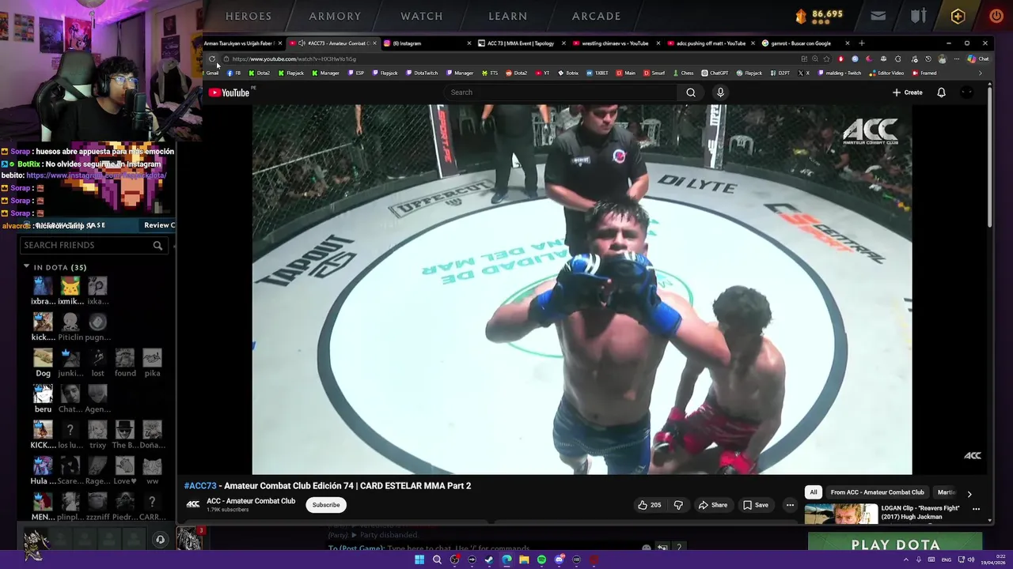This screenshot has width=1013, height=569.
Task: Show more bookmarks chevron
Action: [980, 73]
